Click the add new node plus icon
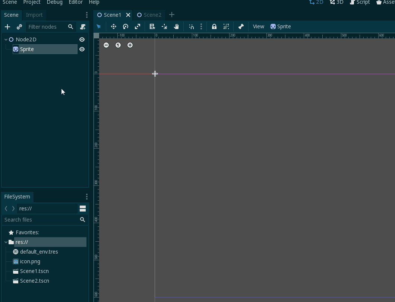 [7, 27]
